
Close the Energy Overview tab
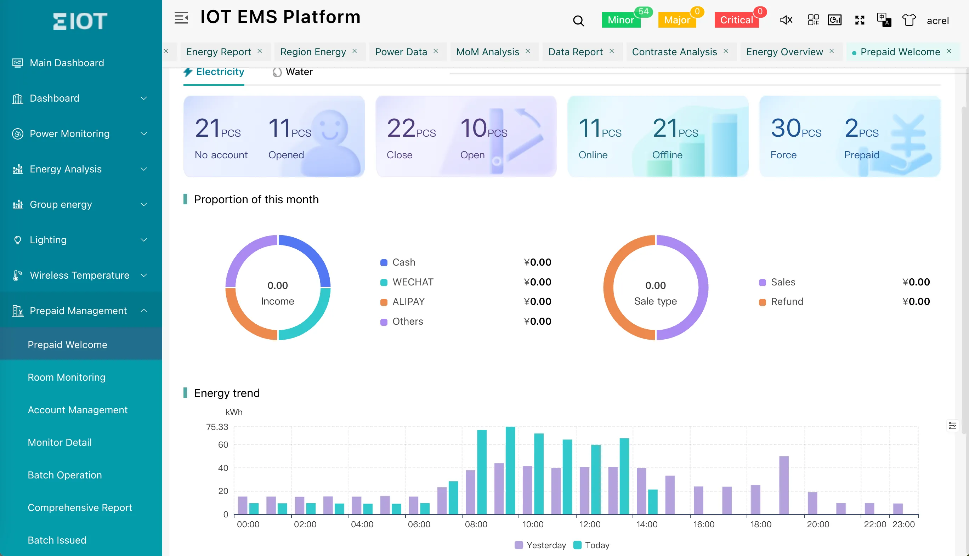tap(832, 51)
